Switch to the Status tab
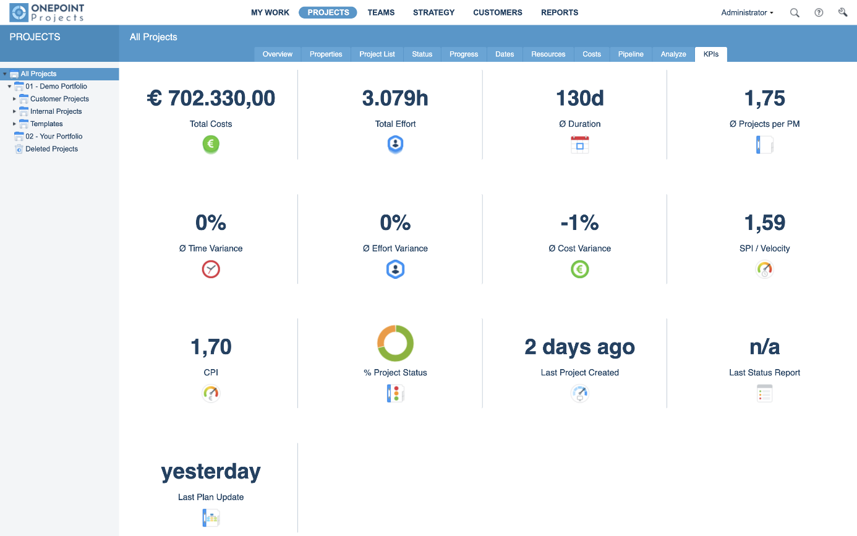This screenshot has width=857, height=536. [422, 54]
